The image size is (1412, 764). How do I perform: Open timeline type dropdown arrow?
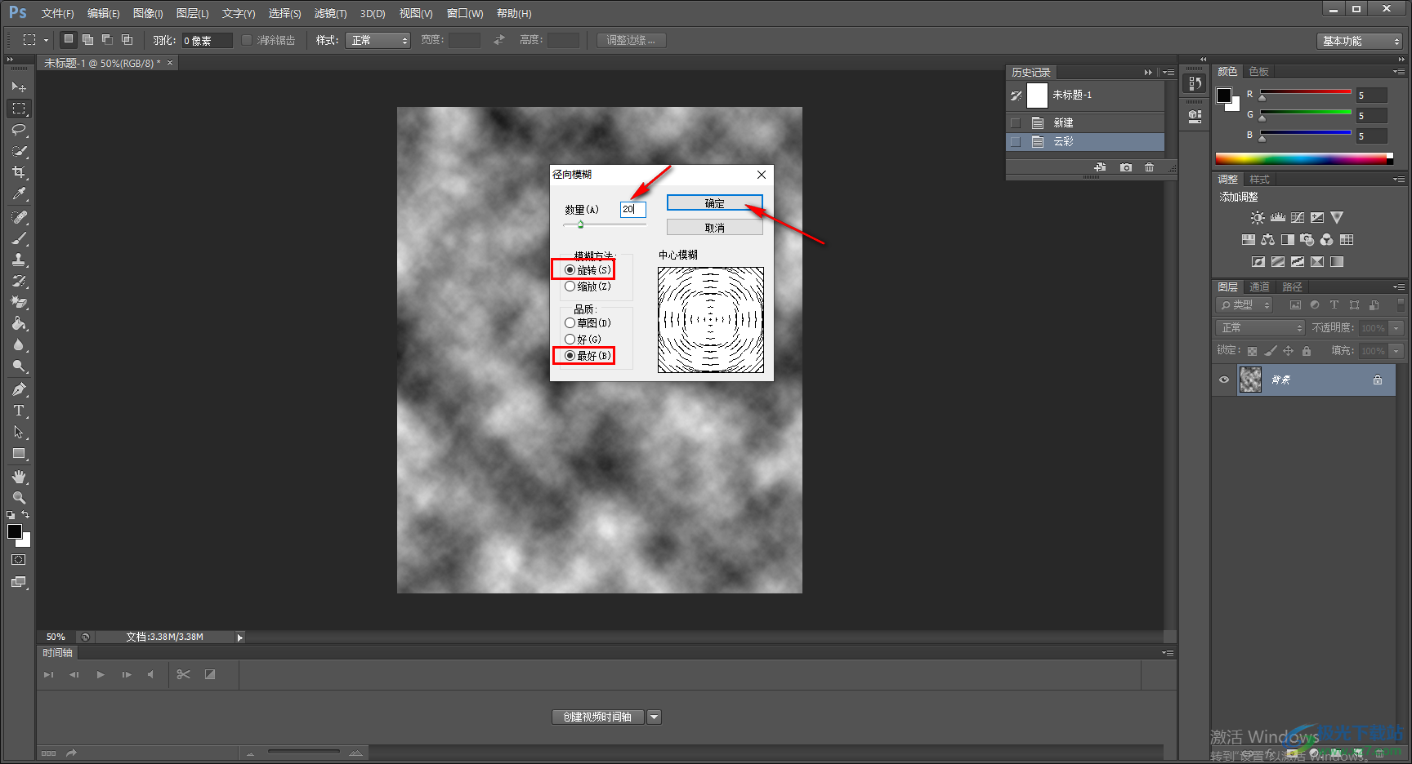(654, 717)
